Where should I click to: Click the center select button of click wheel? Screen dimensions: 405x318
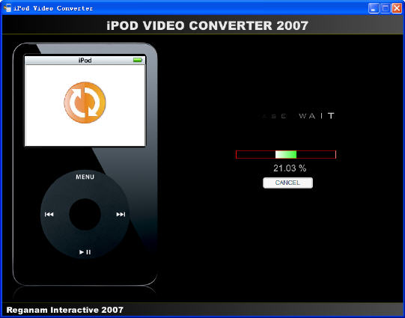[85, 214]
